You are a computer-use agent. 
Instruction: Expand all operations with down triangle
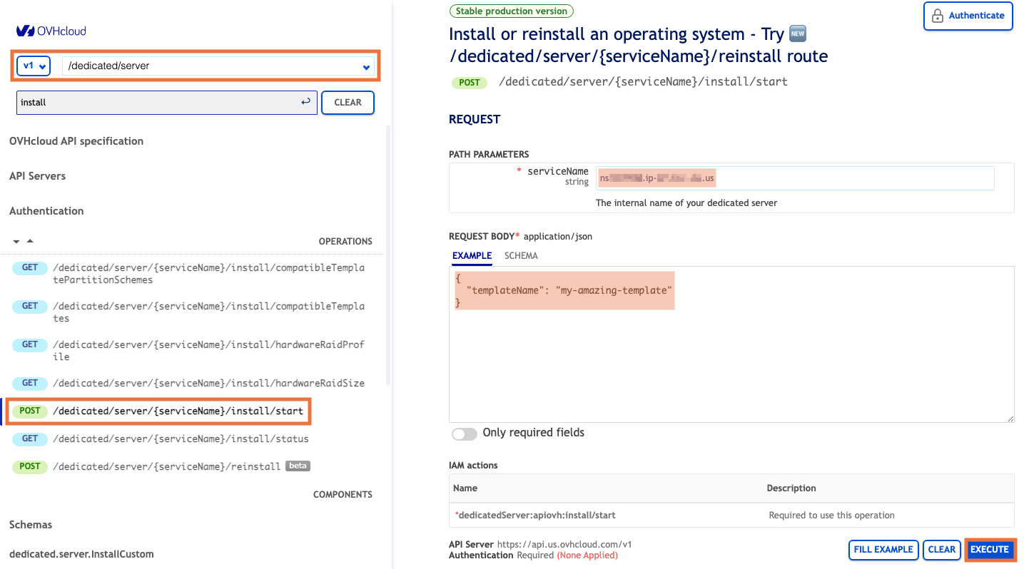click(x=16, y=242)
